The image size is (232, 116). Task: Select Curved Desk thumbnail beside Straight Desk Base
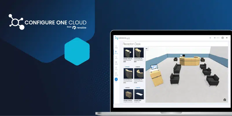(139, 52)
